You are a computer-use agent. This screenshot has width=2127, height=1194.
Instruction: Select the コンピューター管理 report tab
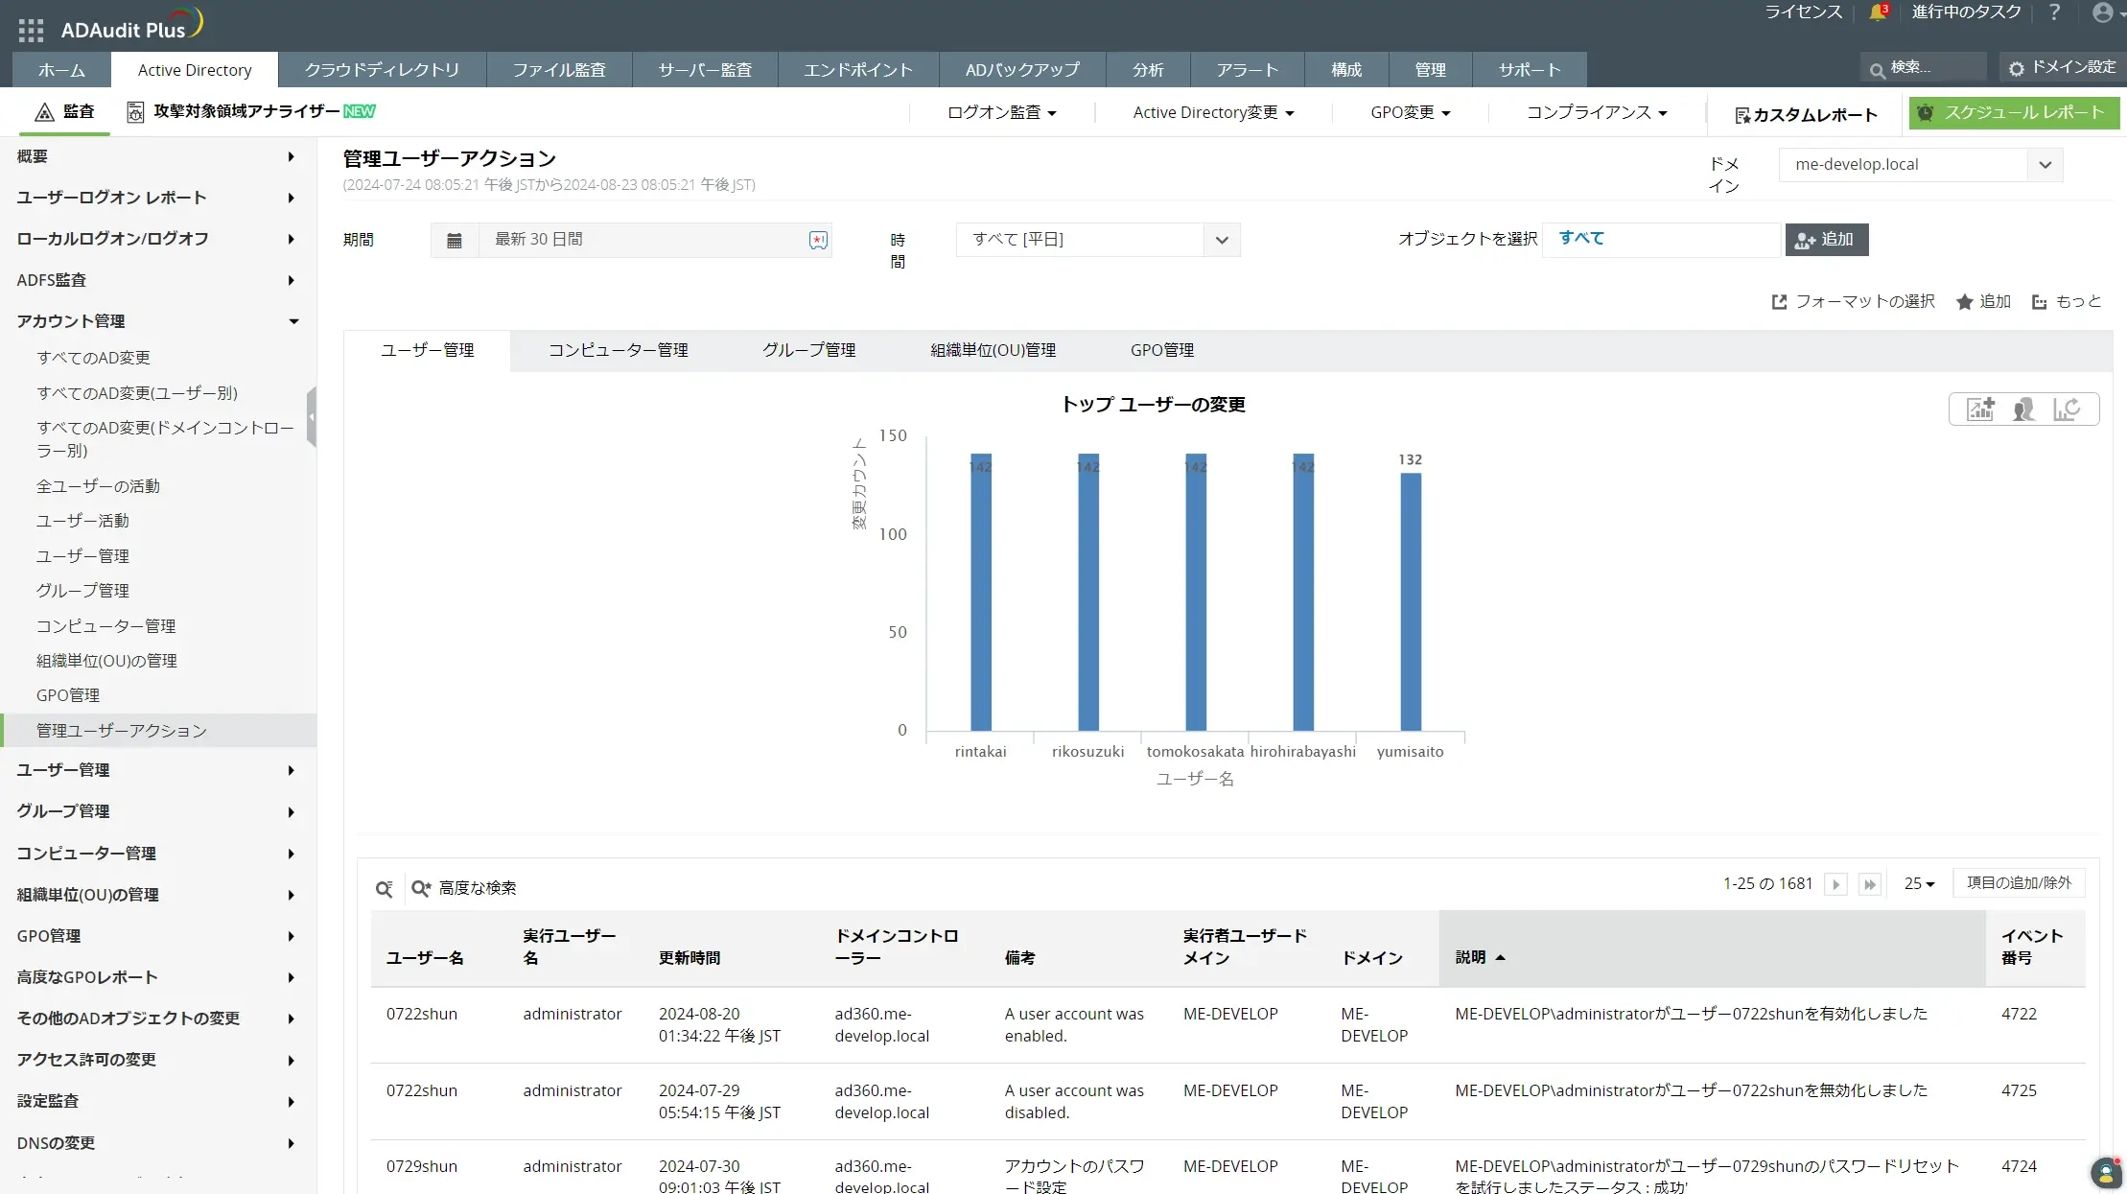[619, 351]
